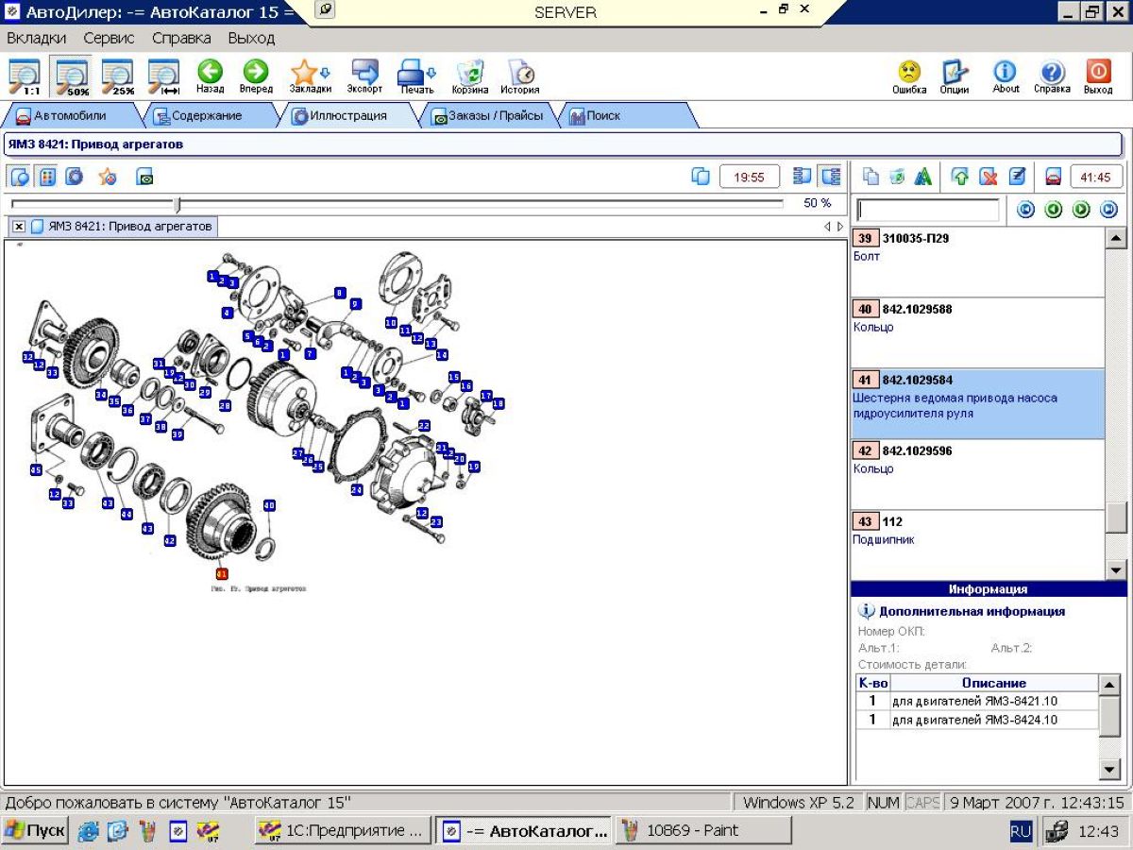Click the RU language indicator in the tray
1133x850 pixels.
click(1021, 831)
